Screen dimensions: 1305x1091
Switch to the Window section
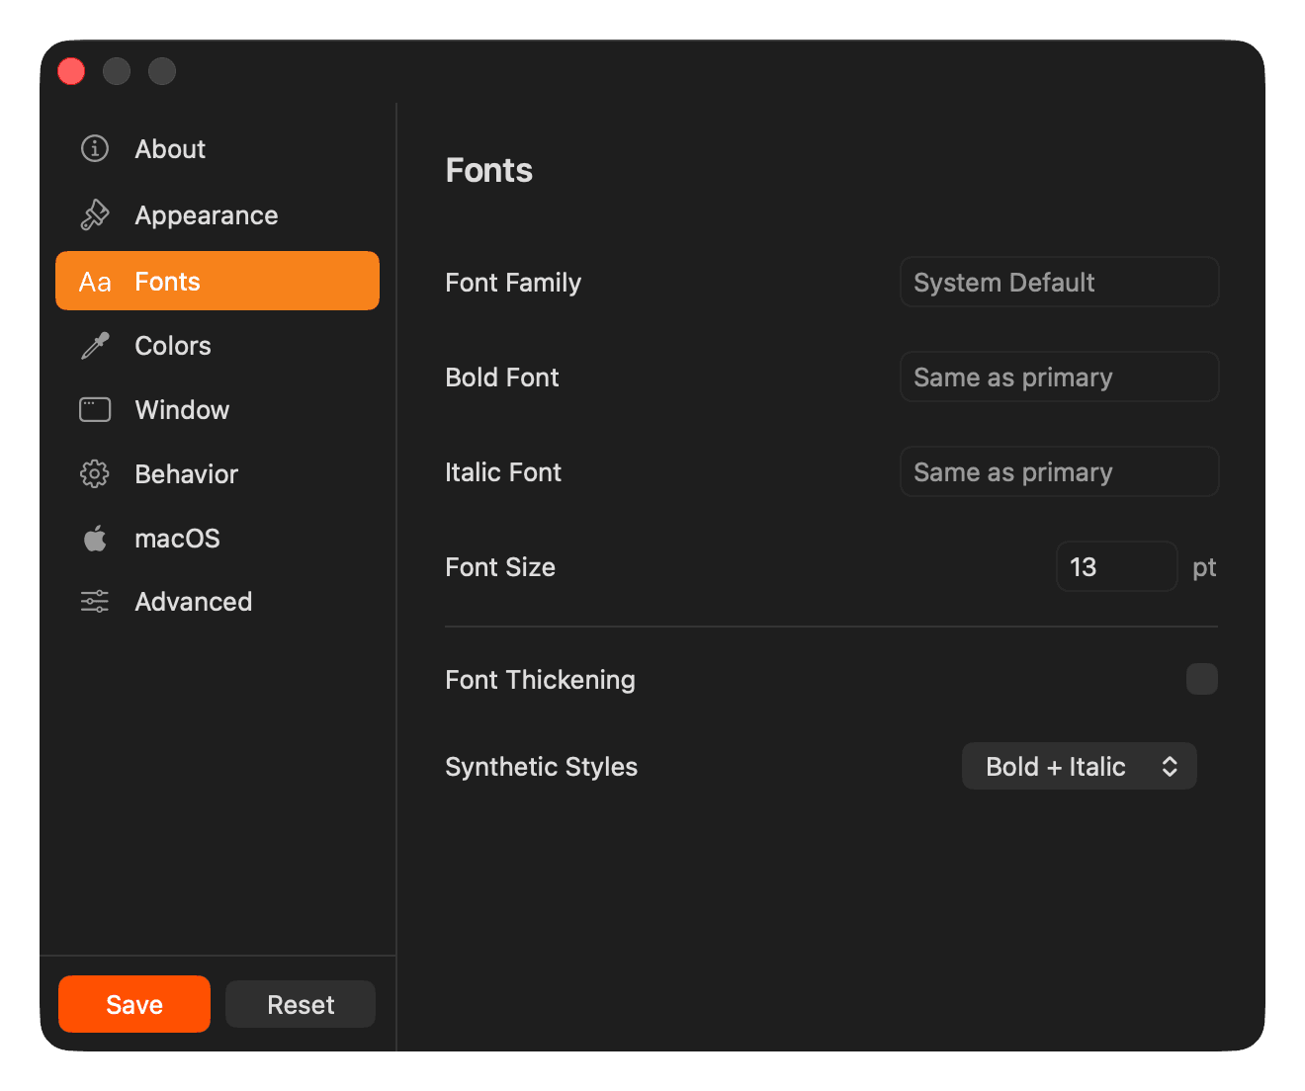click(182, 409)
